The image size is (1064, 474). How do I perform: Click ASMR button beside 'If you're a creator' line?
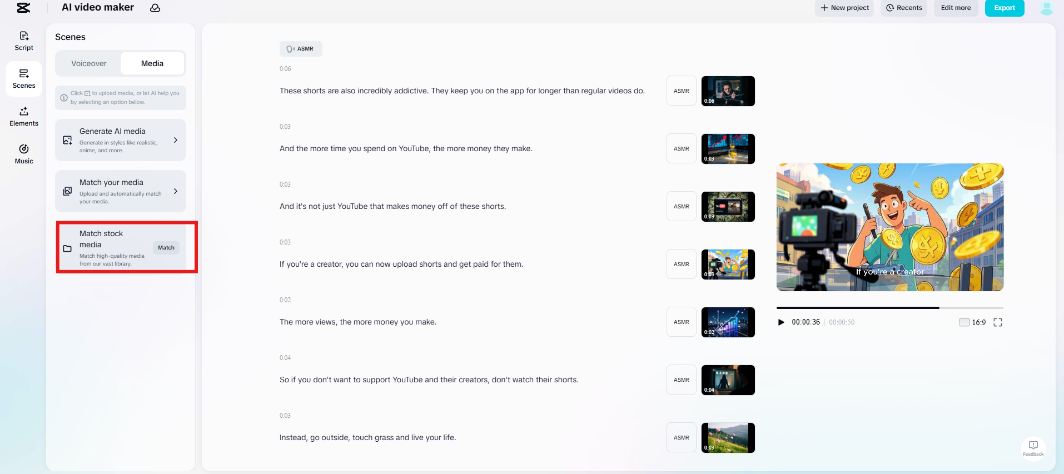pyautogui.click(x=682, y=264)
